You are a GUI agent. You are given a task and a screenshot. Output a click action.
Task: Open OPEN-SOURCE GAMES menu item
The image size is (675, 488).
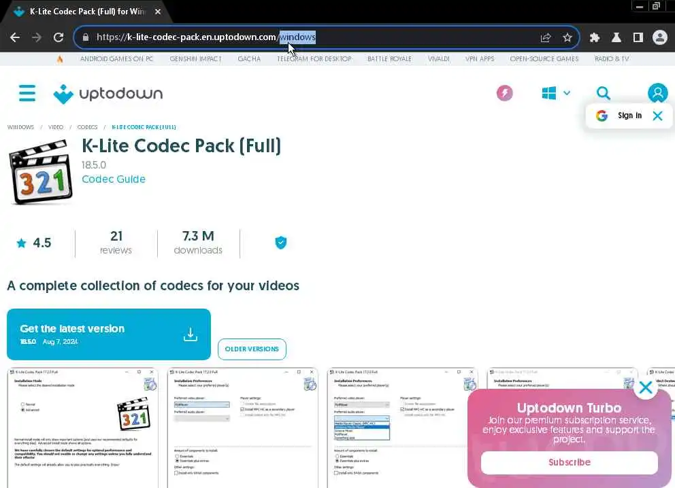544,59
